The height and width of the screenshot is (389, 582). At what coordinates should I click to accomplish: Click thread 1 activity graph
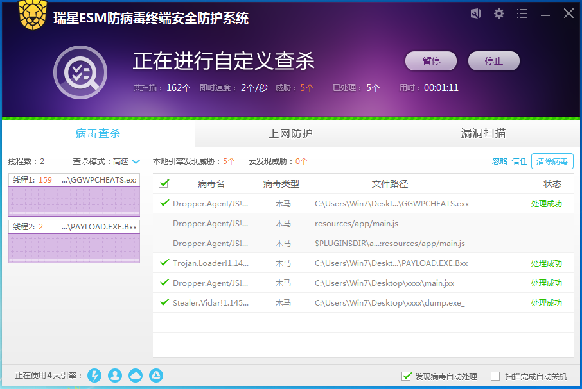click(x=75, y=201)
